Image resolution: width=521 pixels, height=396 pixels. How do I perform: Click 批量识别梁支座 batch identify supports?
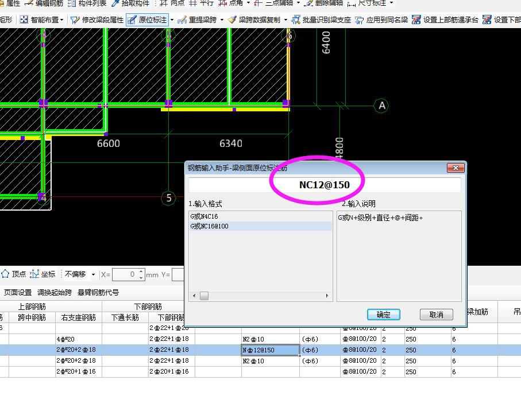click(321, 20)
